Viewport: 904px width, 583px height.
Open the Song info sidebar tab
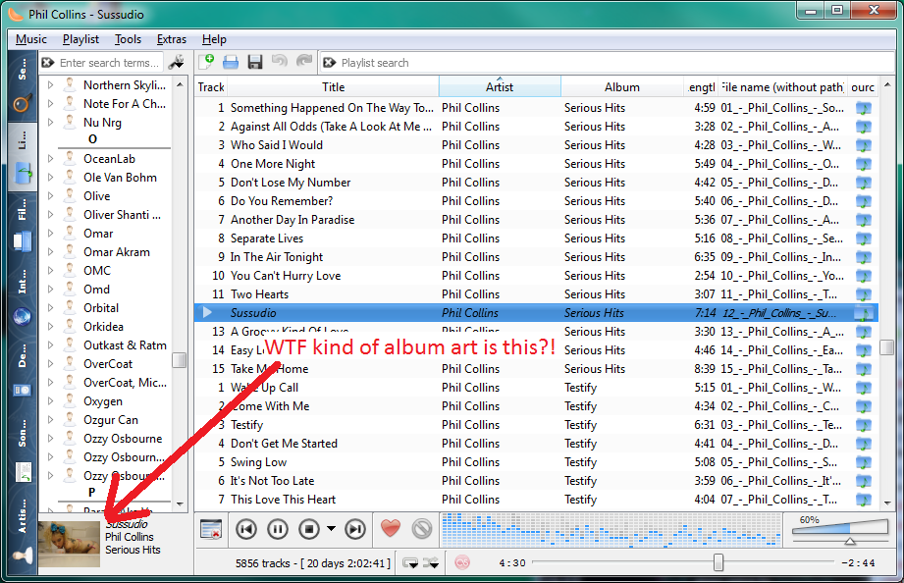click(23, 450)
